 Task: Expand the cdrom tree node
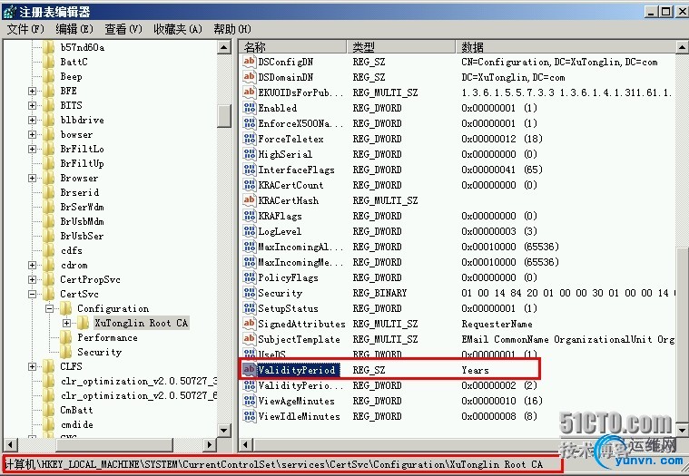(32, 265)
